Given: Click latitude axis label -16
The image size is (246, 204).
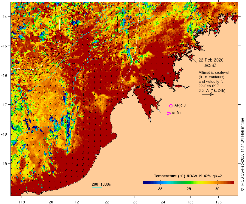Looking at the screenshot, I should (x=4, y=75).
